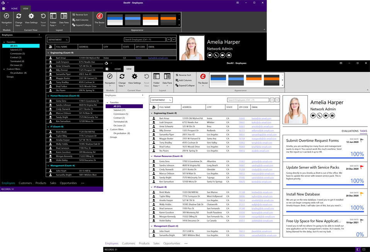Image resolution: width=370 pixels, height=252 pixels.
Task: Click Amelia Harper photo in front window
Action: (295, 110)
